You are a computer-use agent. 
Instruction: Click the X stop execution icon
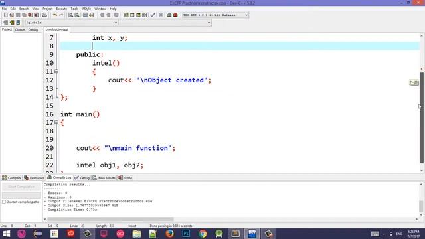(x=161, y=15)
